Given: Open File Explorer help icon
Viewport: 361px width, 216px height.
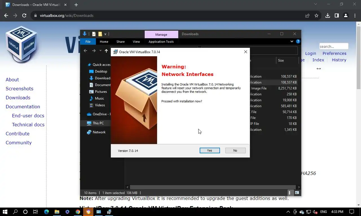Looking at the screenshot, I should tap(298, 41).
